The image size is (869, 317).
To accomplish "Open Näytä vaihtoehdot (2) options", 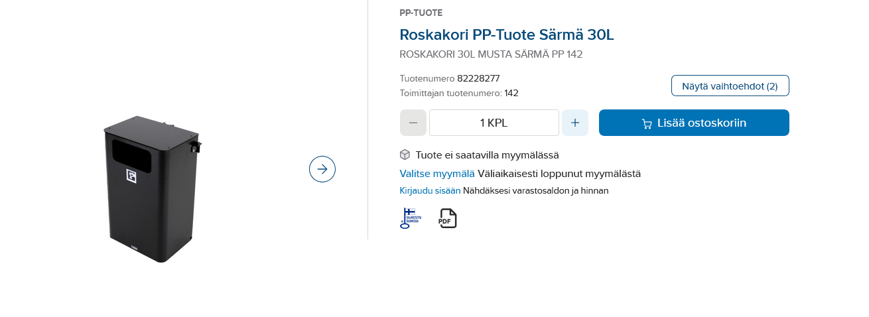I will coord(730,86).
